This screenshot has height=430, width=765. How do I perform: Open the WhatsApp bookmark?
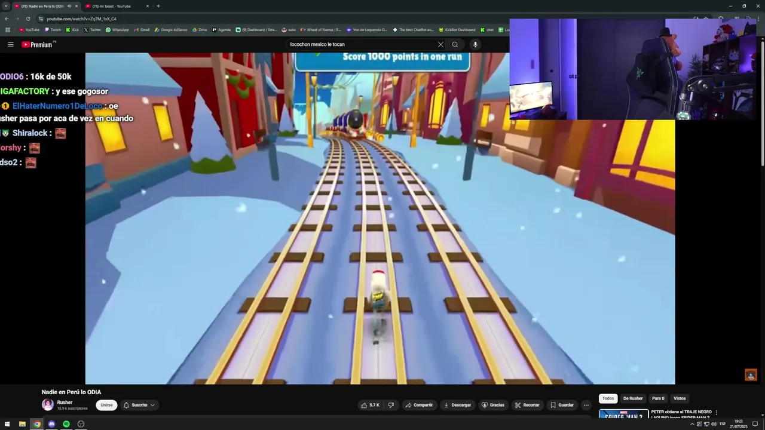[117, 29]
